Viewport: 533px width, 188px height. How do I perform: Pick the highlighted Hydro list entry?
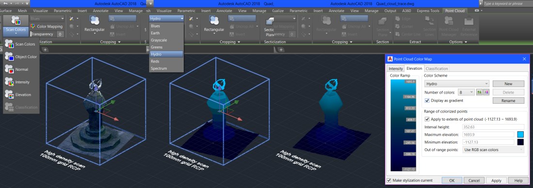(166, 54)
